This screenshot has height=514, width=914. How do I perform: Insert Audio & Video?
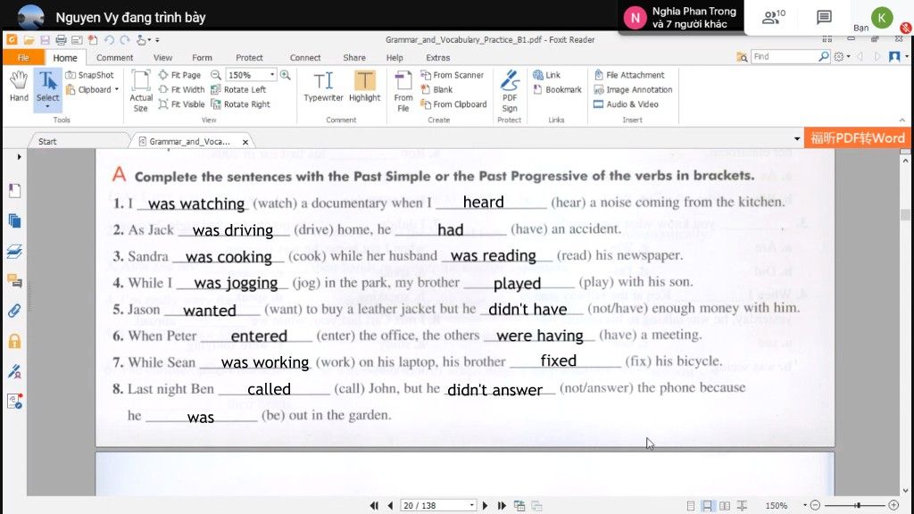point(626,104)
